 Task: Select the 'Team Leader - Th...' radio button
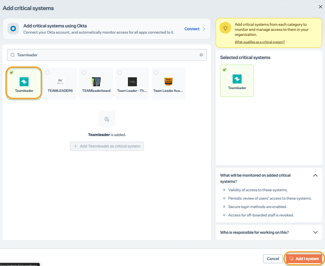[120, 72]
